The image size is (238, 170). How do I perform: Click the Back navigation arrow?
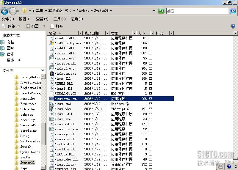click(x=4, y=11)
